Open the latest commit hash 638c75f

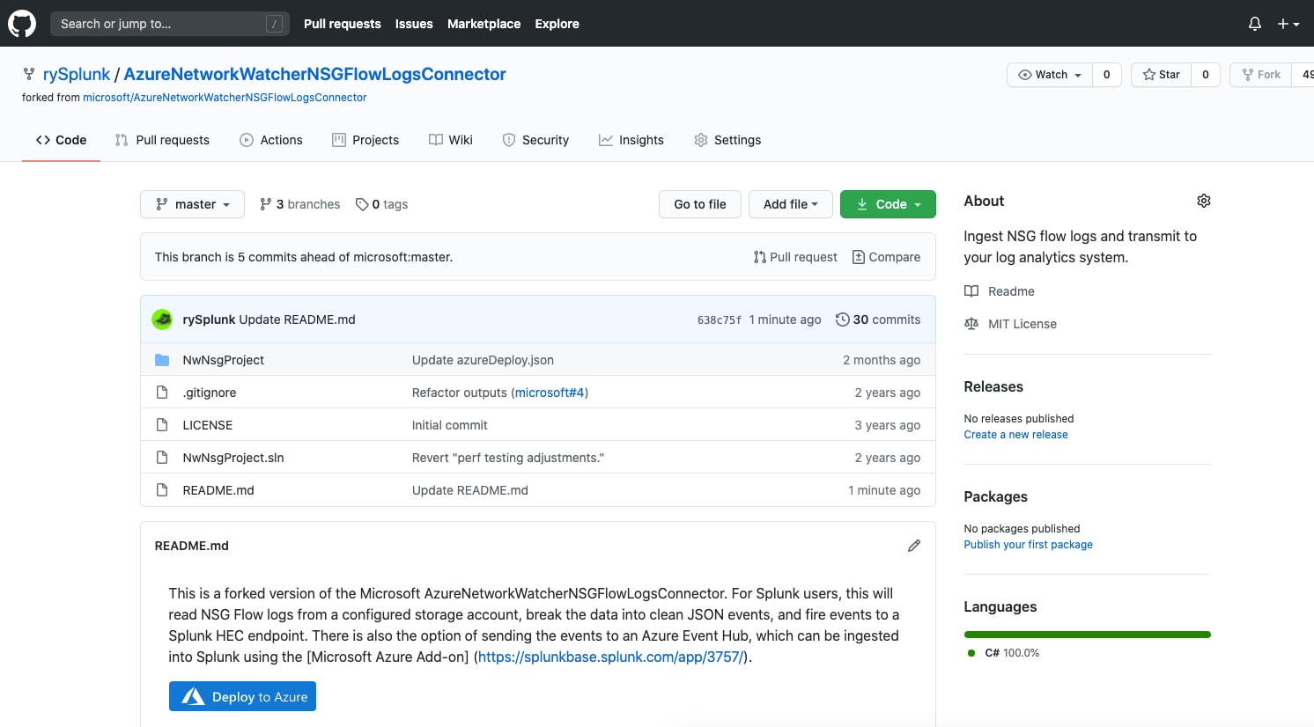pos(720,320)
